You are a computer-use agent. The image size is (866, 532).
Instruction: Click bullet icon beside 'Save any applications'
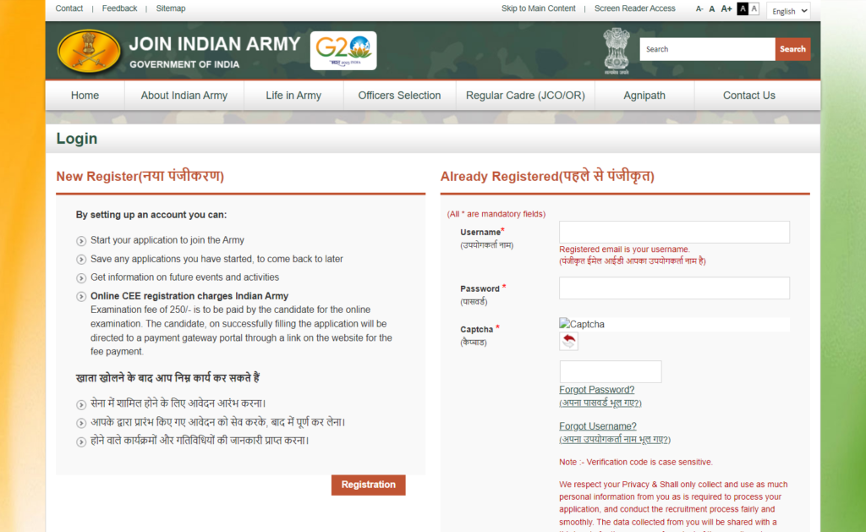(81, 259)
